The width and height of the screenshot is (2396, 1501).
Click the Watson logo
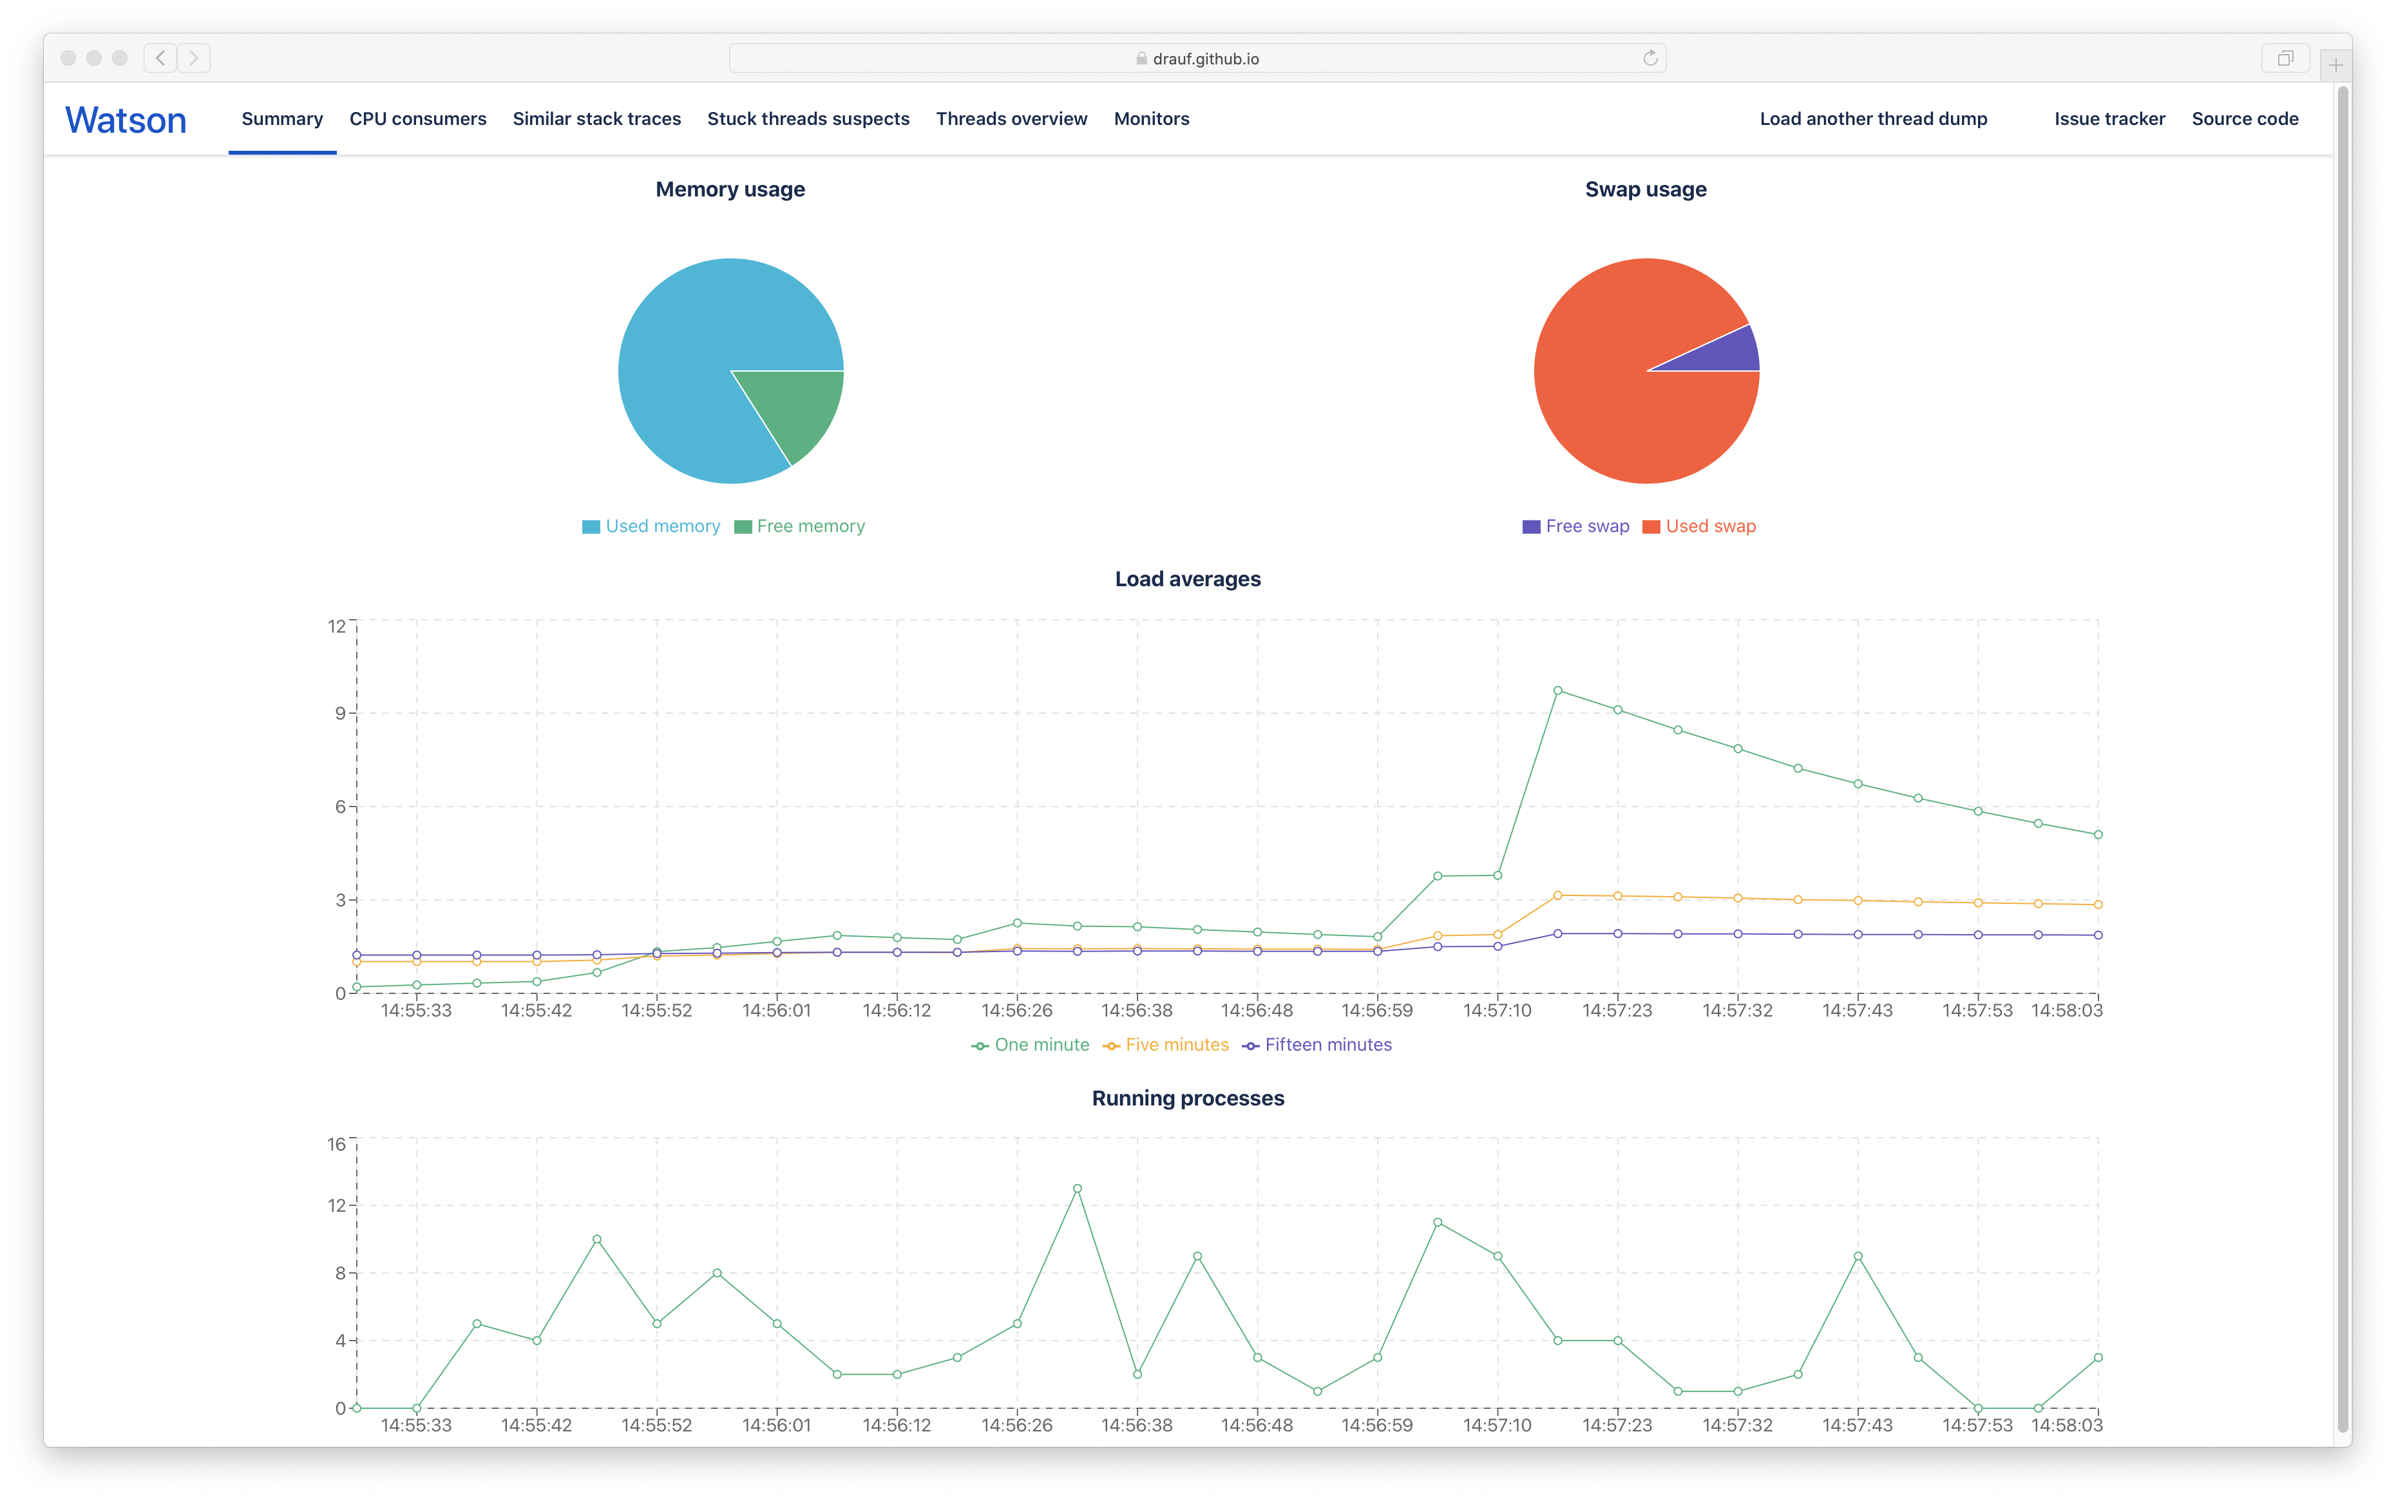(126, 120)
